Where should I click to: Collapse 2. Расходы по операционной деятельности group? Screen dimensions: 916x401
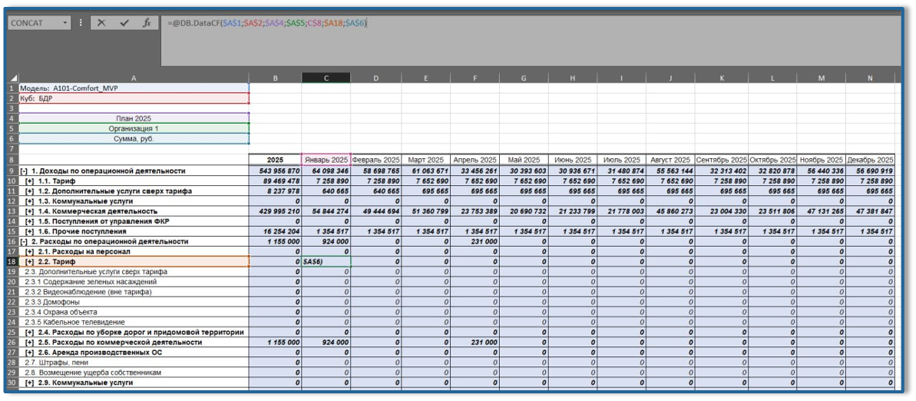[24, 241]
